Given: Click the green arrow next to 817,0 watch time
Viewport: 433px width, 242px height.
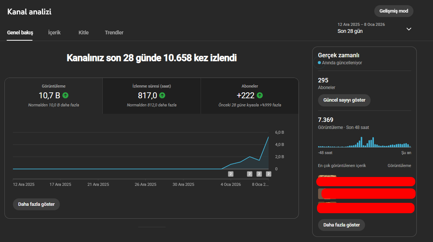Looking at the screenshot, I should [162, 95].
